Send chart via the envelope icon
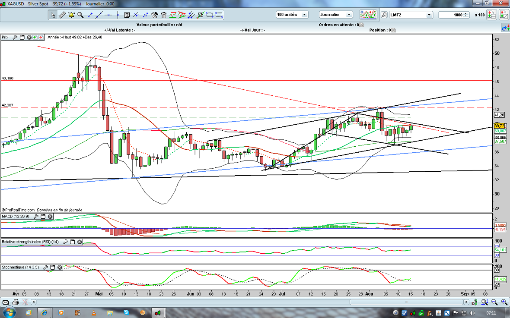 5,302
